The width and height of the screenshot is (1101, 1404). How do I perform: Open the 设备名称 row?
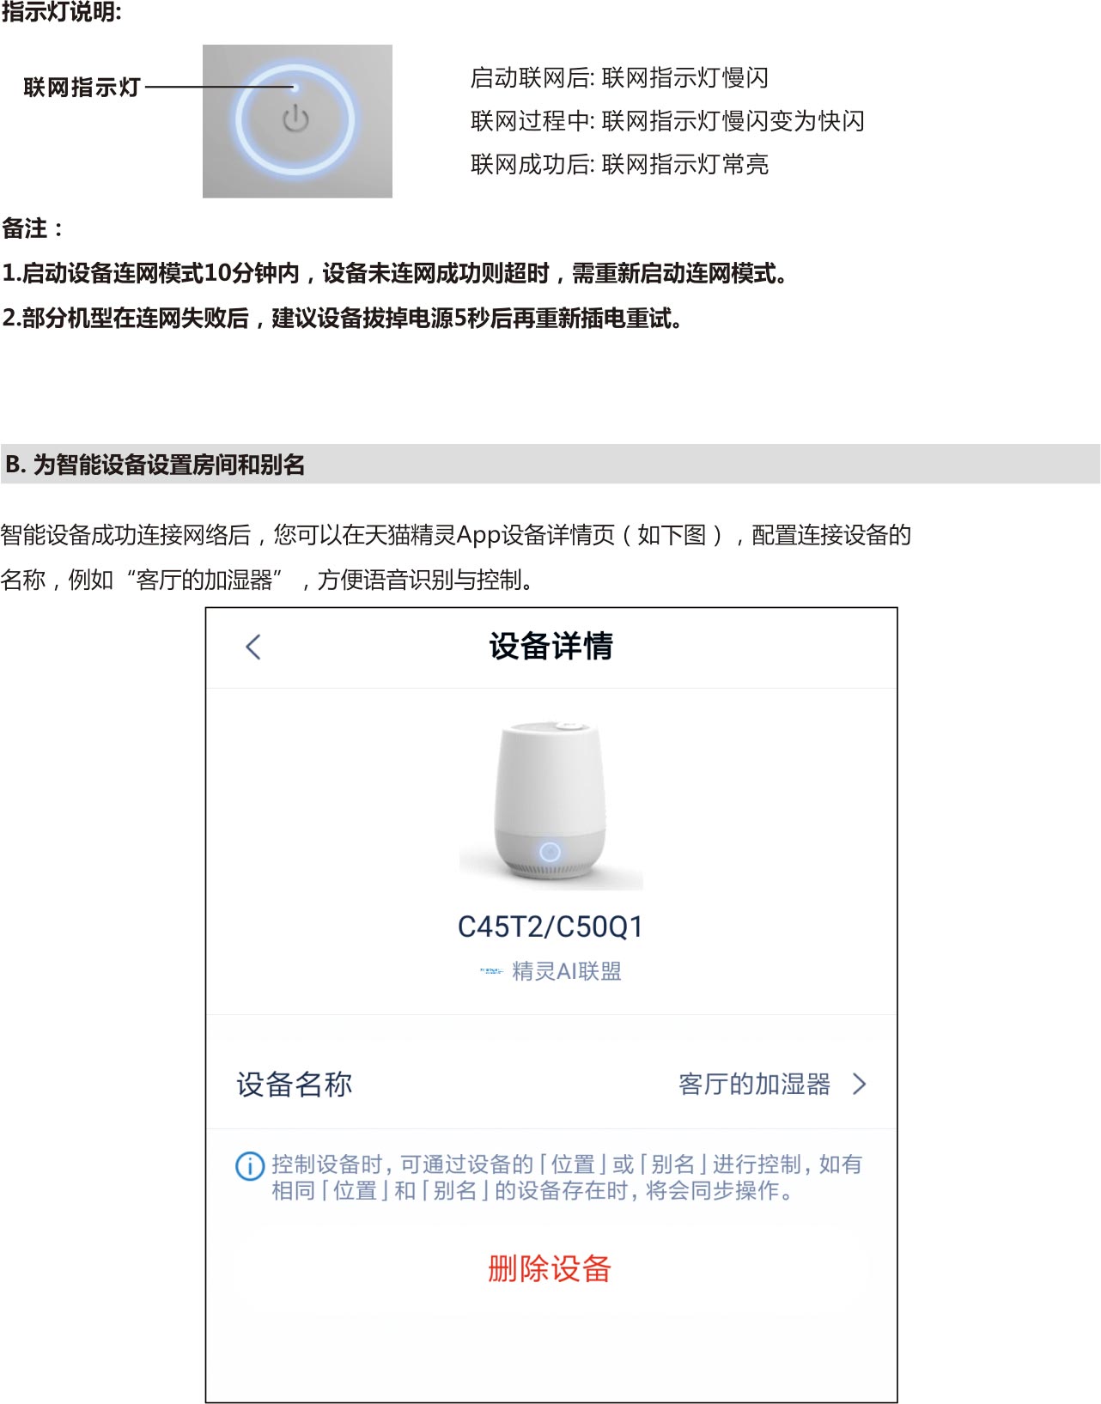click(551, 1084)
